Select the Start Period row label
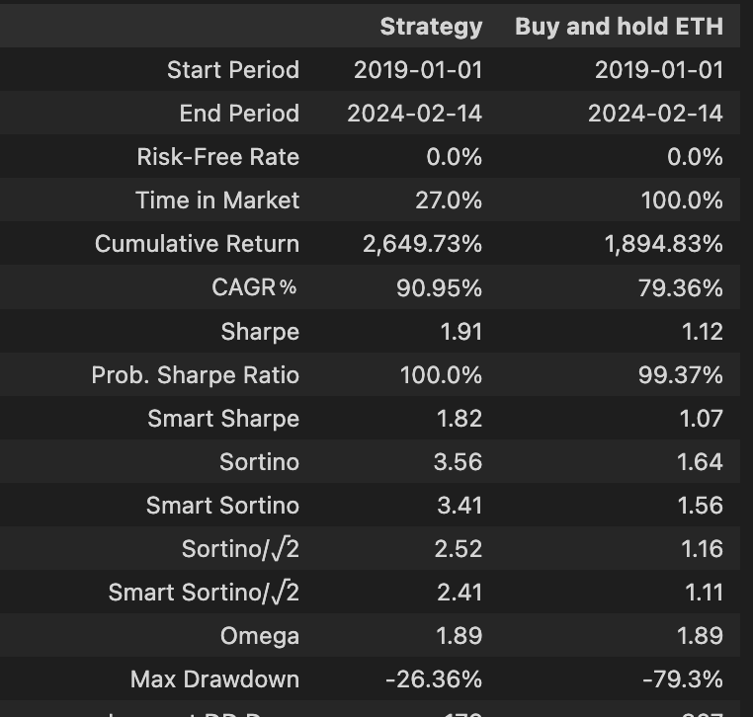The width and height of the screenshot is (753, 717). [232, 70]
